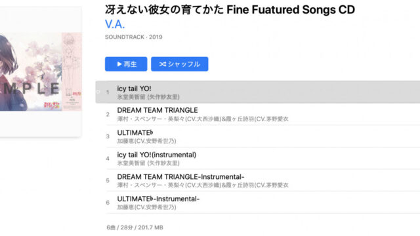The width and height of the screenshot is (420, 236).
Task: Select track 1 icy tail YO!
Action: pyautogui.click(x=258, y=92)
